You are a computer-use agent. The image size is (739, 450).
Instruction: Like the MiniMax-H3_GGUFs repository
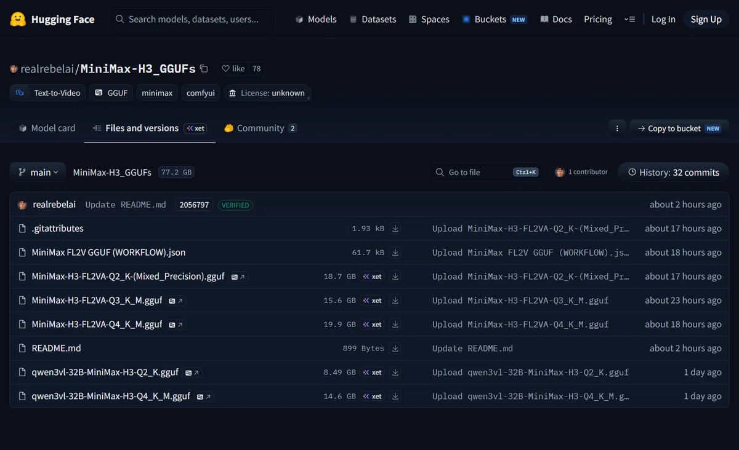pyautogui.click(x=233, y=69)
